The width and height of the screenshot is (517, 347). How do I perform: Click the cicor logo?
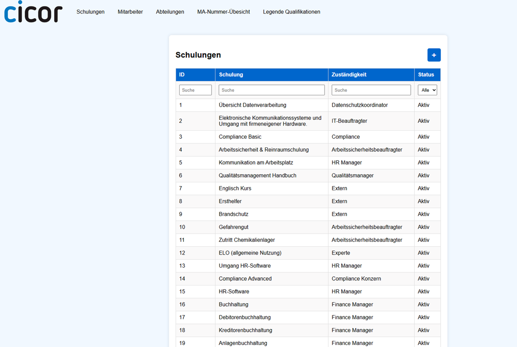click(33, 12)
